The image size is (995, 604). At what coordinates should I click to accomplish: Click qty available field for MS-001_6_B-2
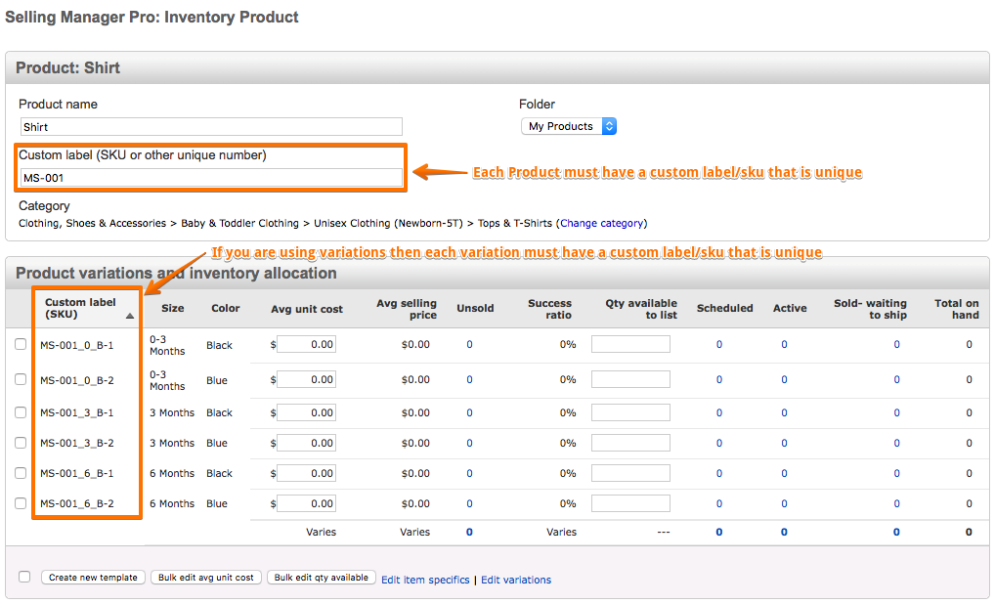630,503
